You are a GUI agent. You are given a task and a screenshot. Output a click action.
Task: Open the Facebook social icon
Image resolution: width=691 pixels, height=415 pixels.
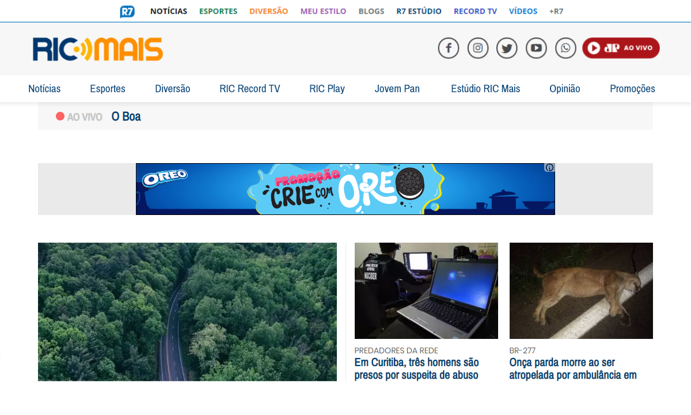click(449, 48)
